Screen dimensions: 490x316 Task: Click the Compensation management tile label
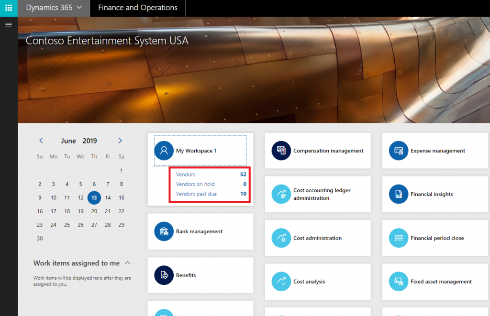tap(328, 151)
